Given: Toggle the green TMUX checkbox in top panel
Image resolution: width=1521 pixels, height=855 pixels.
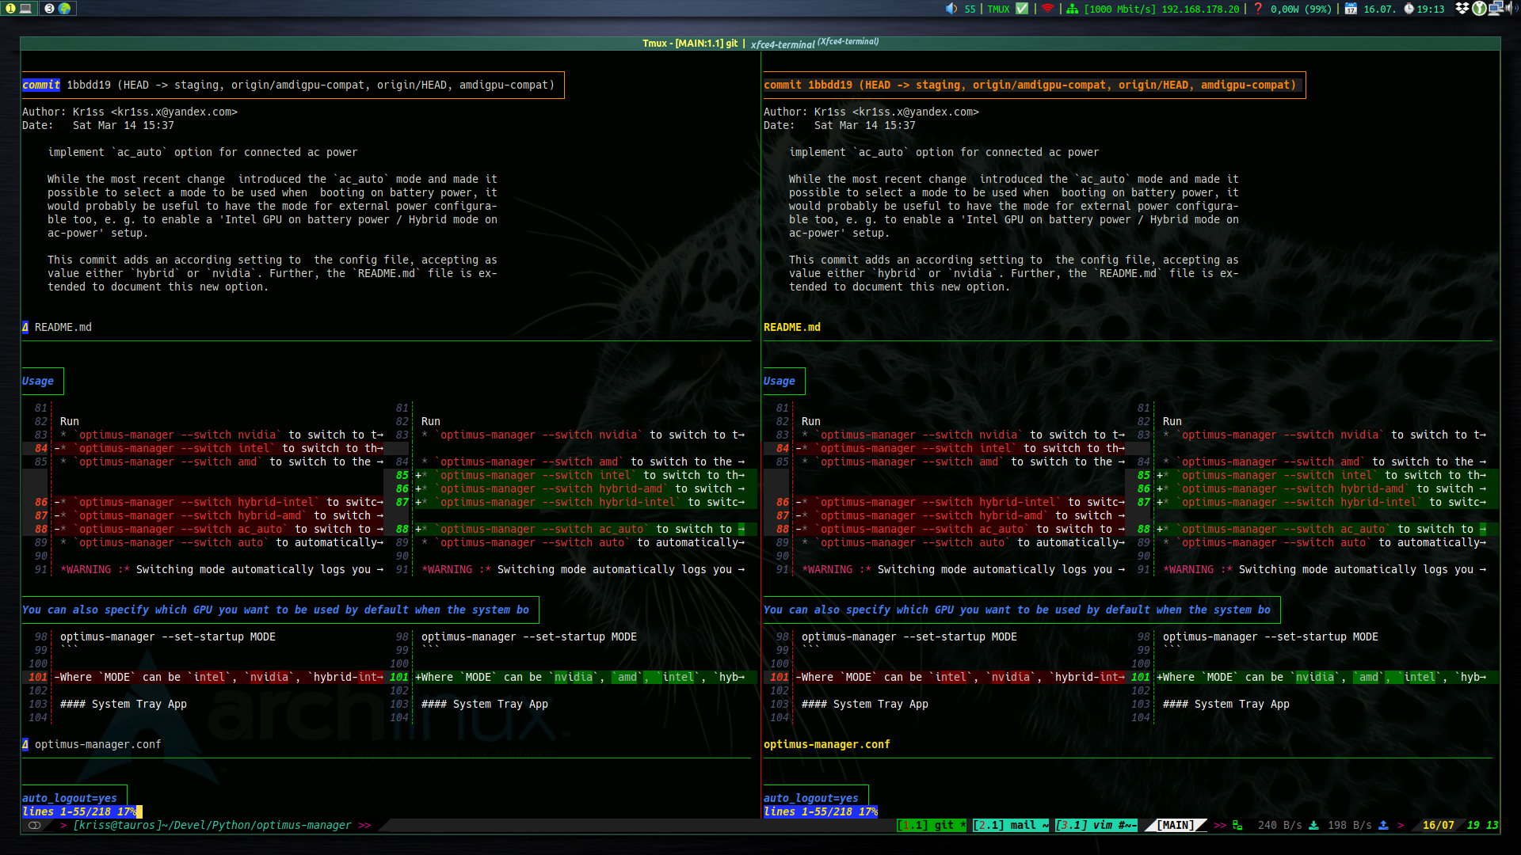Looking at the screenshot, I should point(1020,9).
